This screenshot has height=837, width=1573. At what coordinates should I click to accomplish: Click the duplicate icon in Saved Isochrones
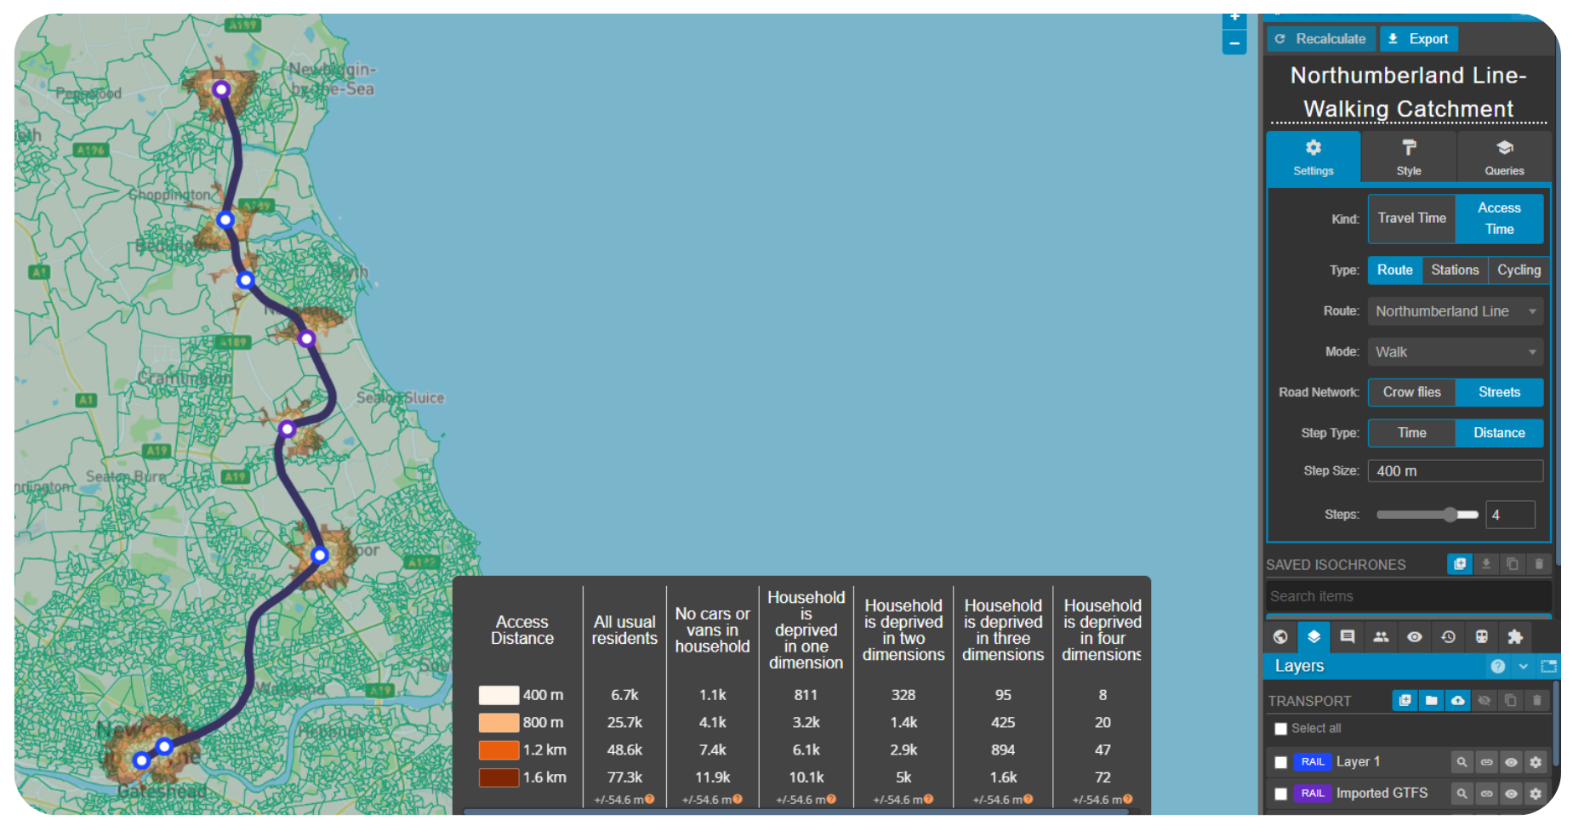tap(1513, 564)
